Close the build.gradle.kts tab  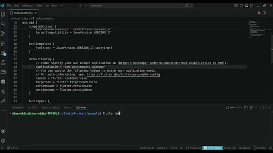35,13
